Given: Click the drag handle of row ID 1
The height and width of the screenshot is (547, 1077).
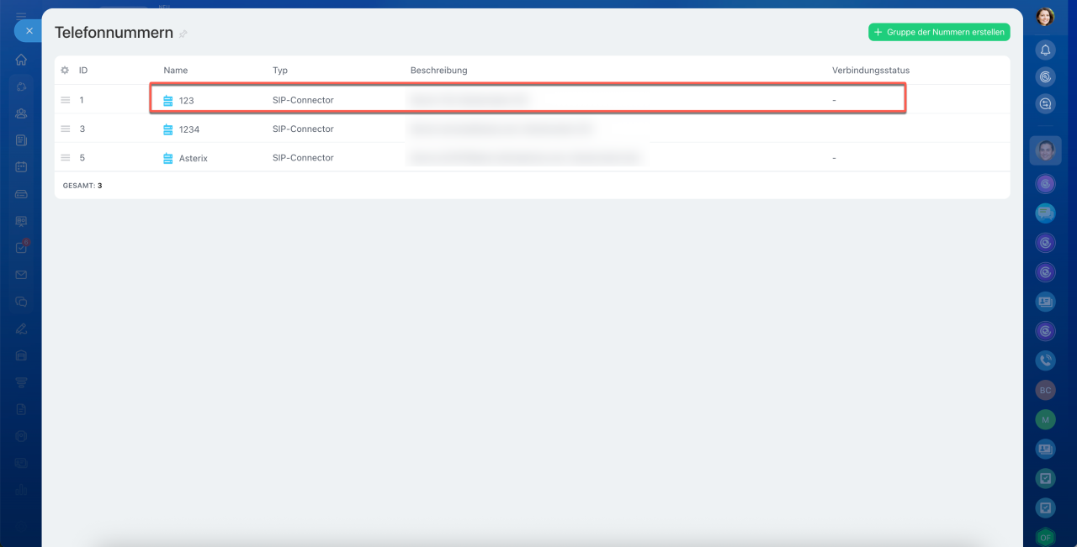Looking at the screenshot, I should (65, 100).
